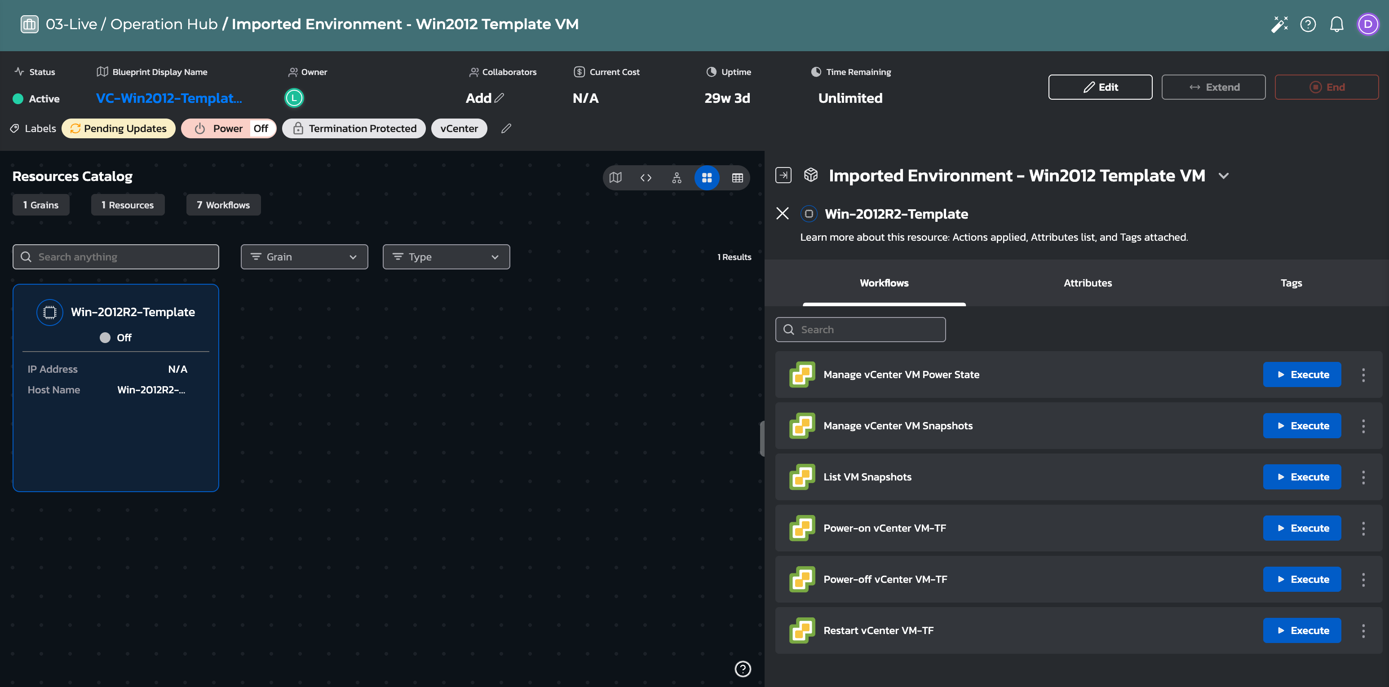Toggle the Power Off label
The height and width of the screenshot is (687, 1389).
tap(229, 128)
